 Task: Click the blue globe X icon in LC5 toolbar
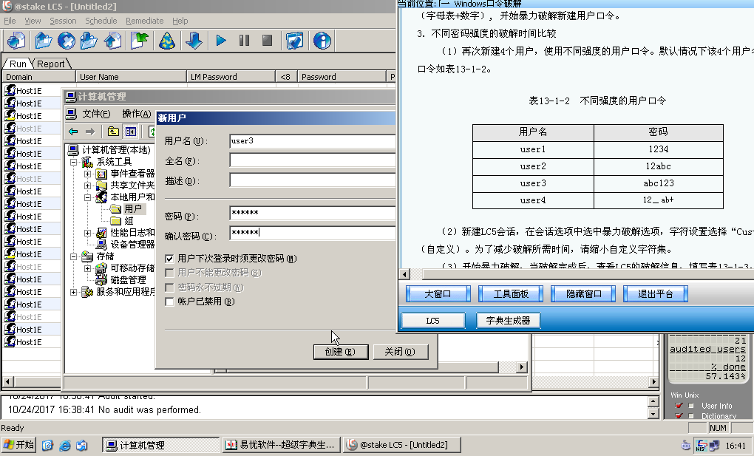point(67,41)
